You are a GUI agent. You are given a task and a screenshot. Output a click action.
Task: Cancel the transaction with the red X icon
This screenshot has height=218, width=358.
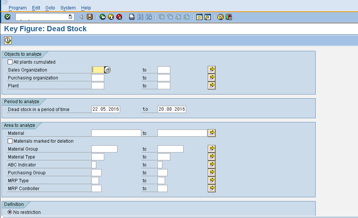[x=119, y=17]
